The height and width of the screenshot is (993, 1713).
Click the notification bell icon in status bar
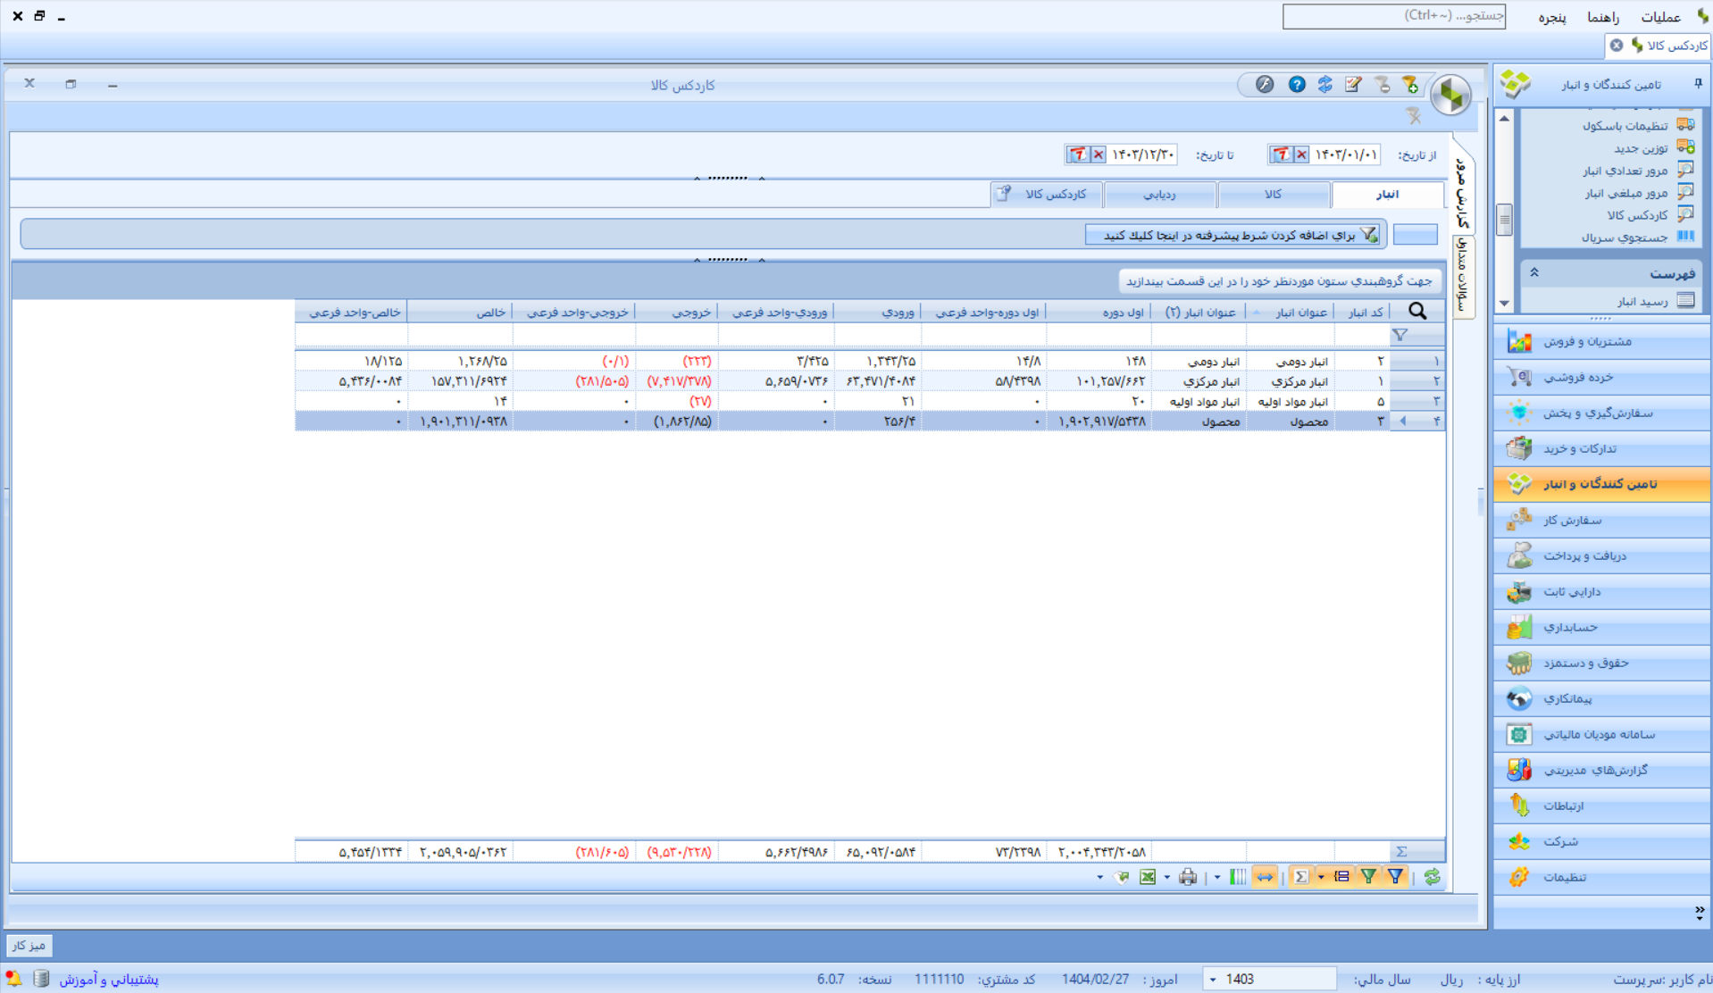[13, 979]
